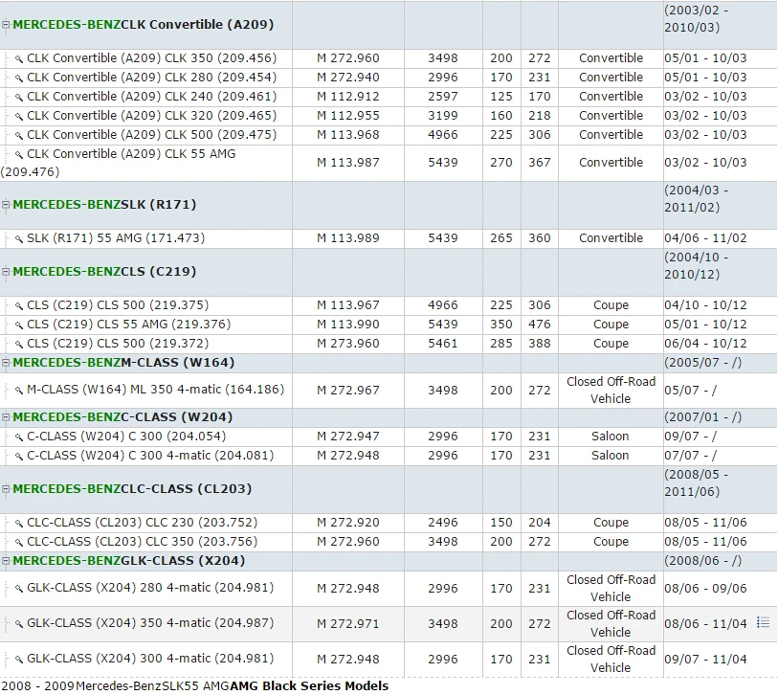778x695 pixels.
Task: Collapse the GLK-CLASS (X204) group
Action: [6, 561]
